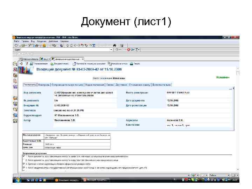Open the Windows Start button
This screenshot has height=189, width=252.
pos(17,180)
